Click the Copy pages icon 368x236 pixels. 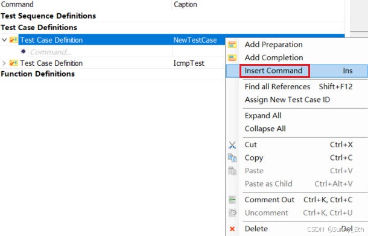click(232, 158)
